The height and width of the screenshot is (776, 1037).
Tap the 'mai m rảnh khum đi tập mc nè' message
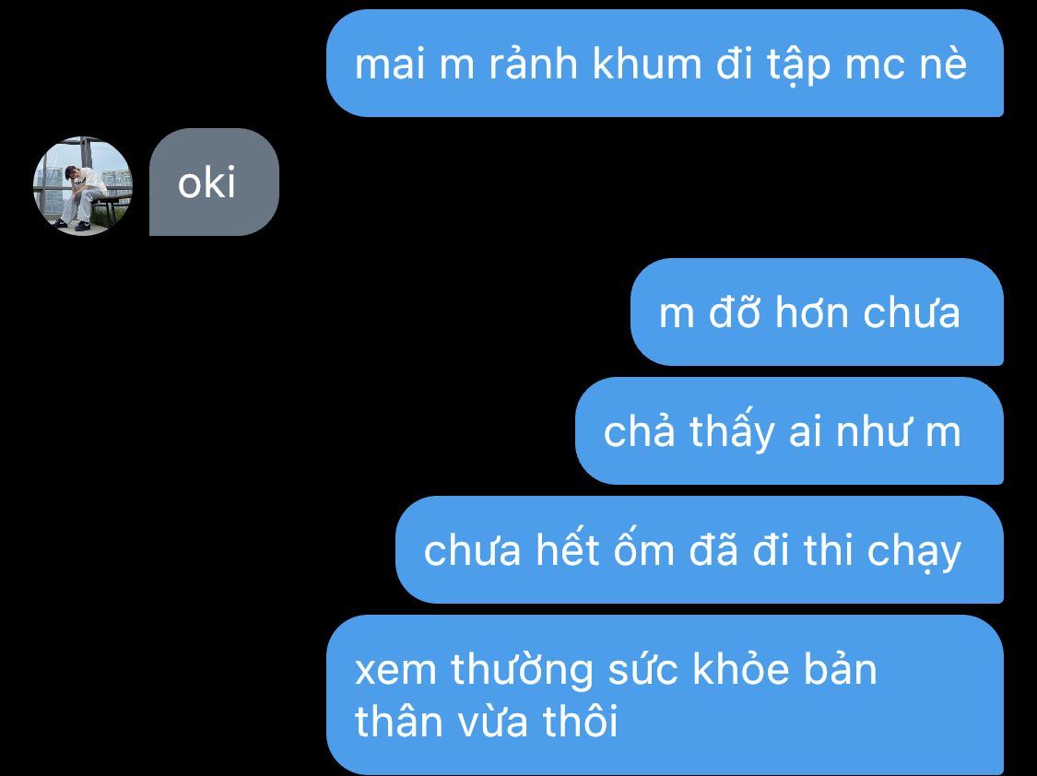[x=666, y=64]
